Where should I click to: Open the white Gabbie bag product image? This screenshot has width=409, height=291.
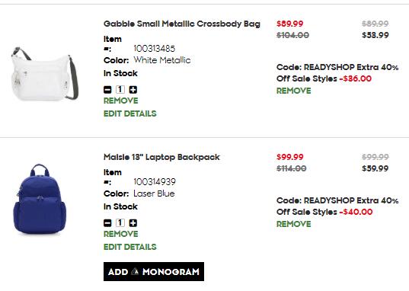tap(45, 74)
